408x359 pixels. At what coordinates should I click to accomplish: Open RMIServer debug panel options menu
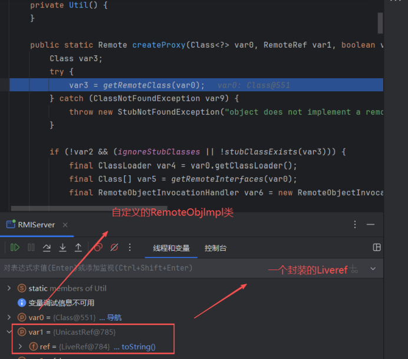click(355, 225)
